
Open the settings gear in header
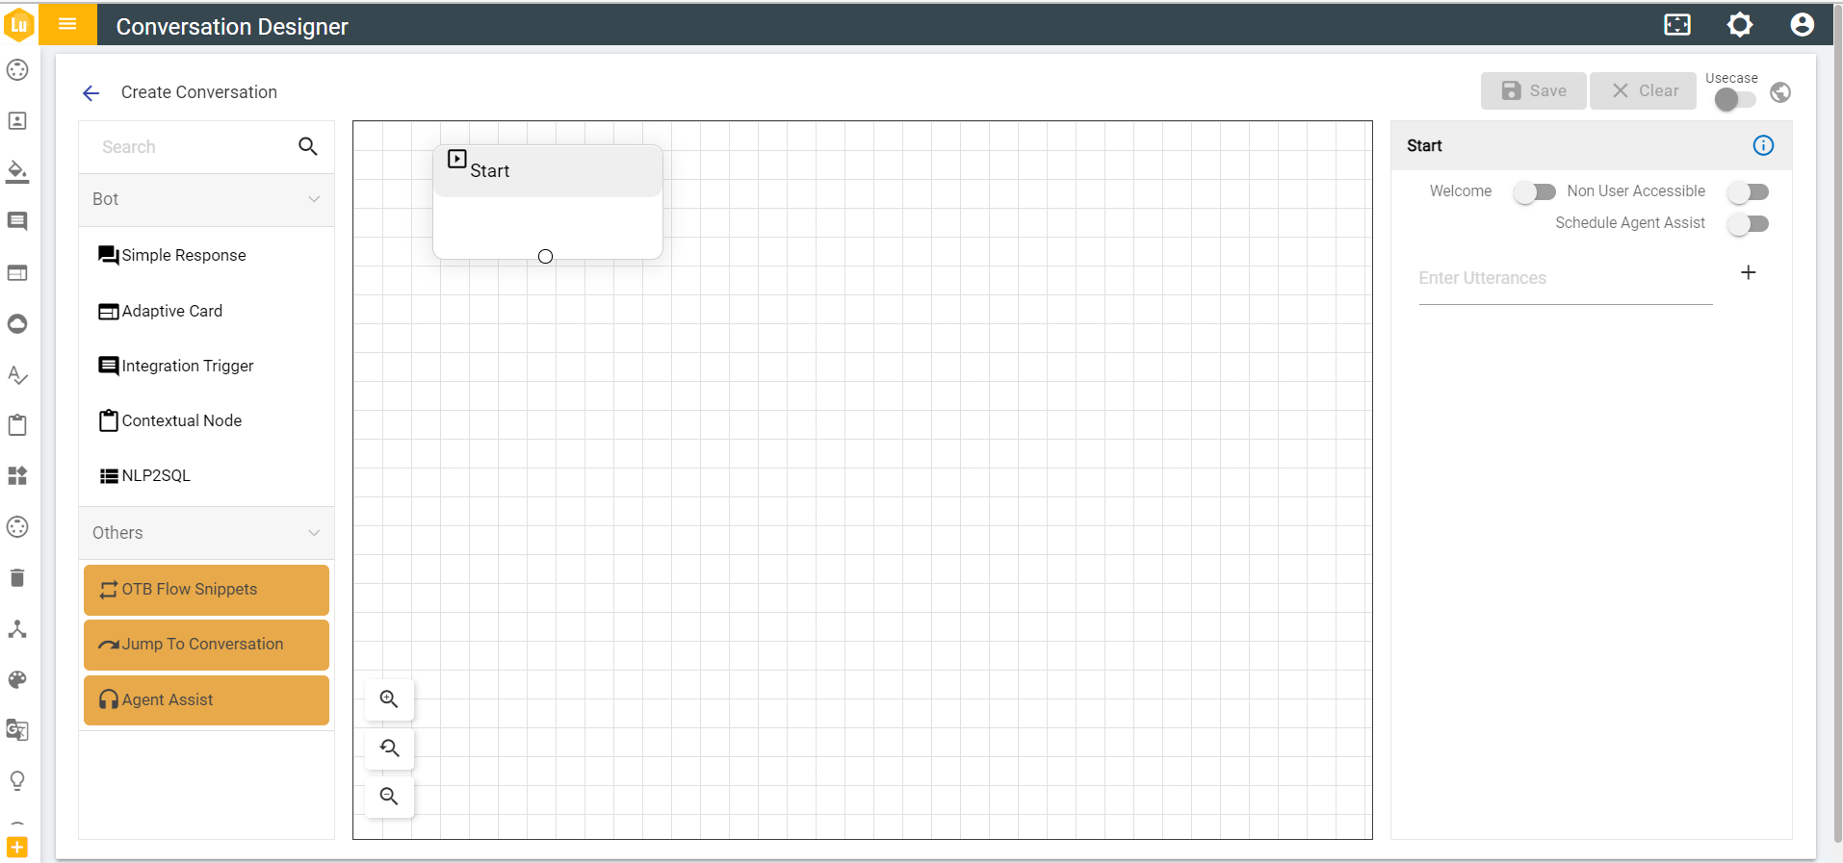(x=1740, y=25)
